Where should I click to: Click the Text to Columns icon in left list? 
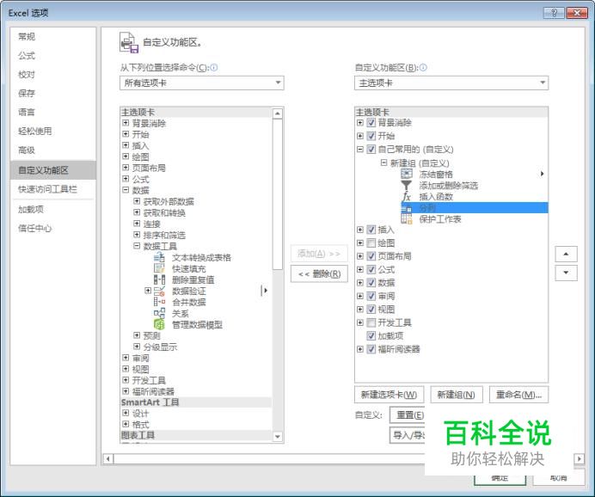click(x=159, y=258)
